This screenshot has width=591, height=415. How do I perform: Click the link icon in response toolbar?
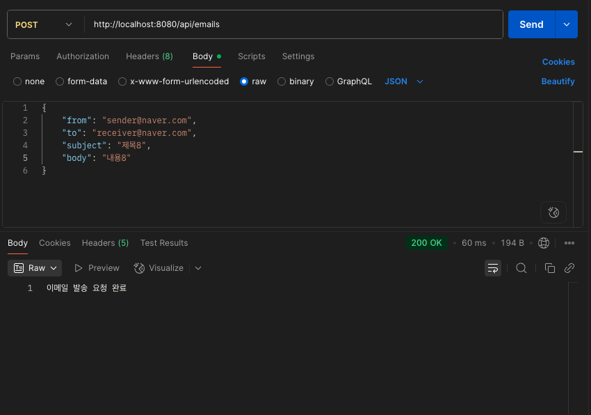569,268
